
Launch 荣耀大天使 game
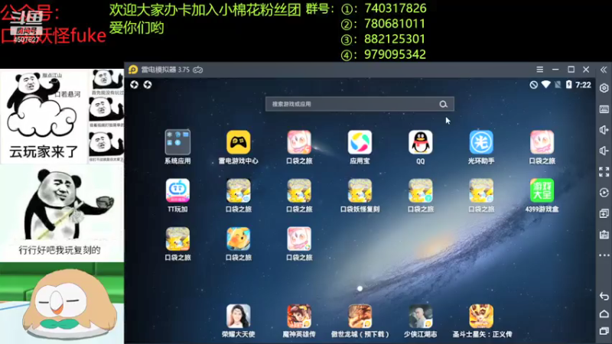tap(238, 316)
